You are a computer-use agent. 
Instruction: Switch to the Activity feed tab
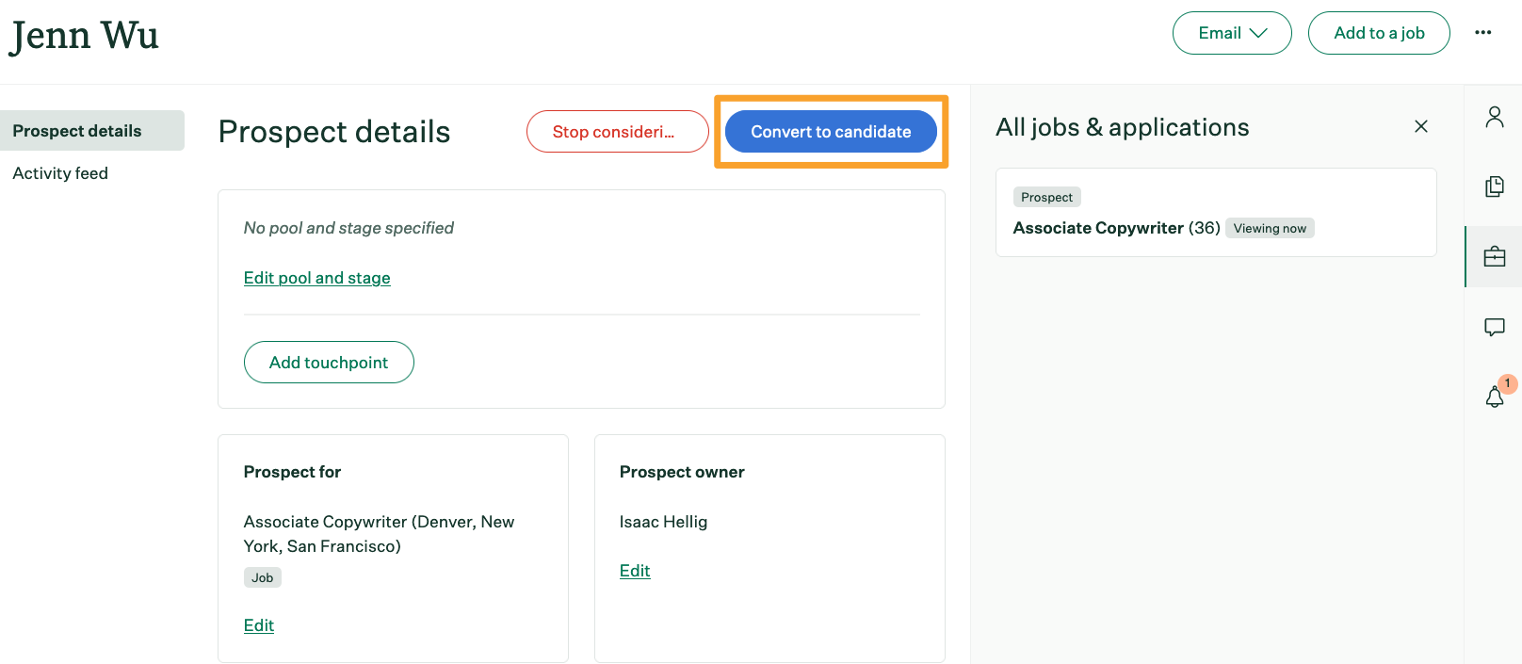[x=60, y=173]
